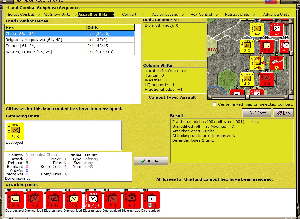300x219 pixels.
Task: Click the destroyed 1st Inf 5-3 defending counter
Action: point(15,131)
